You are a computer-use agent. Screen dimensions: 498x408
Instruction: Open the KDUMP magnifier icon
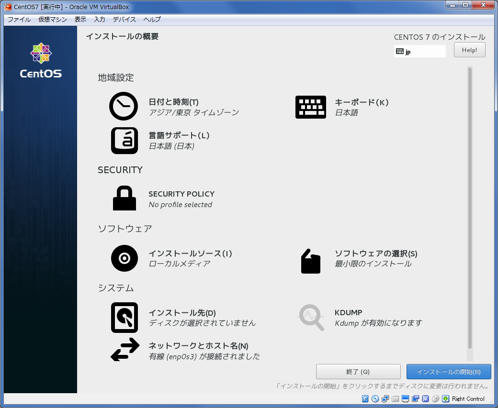coord(311,317)
